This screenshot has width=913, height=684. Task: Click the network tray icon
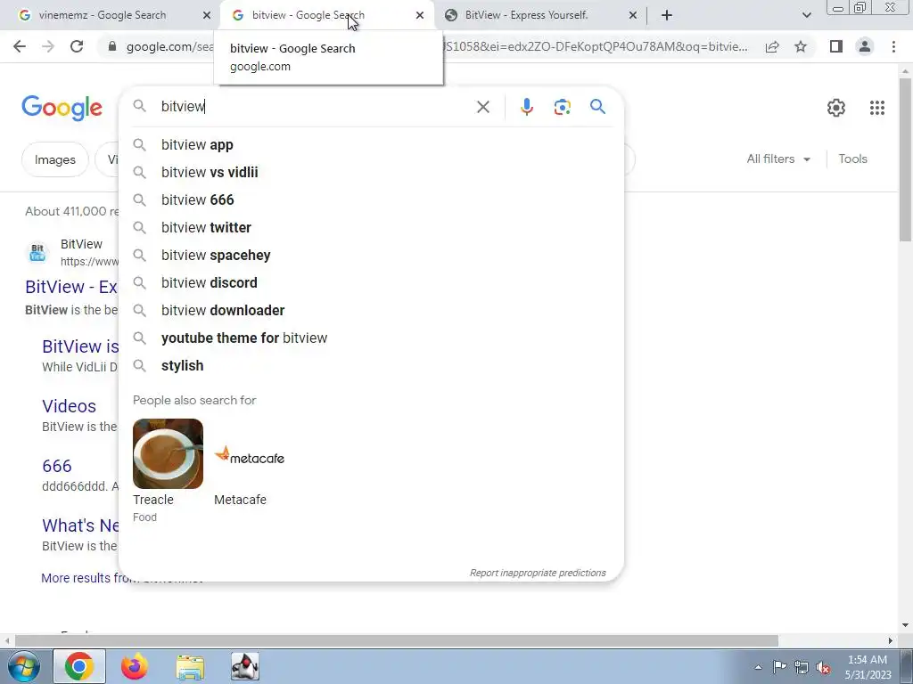[802, 668]
